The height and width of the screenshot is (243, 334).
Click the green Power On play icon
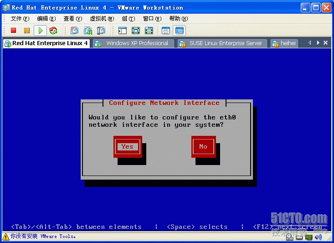[x=41, y=31]
